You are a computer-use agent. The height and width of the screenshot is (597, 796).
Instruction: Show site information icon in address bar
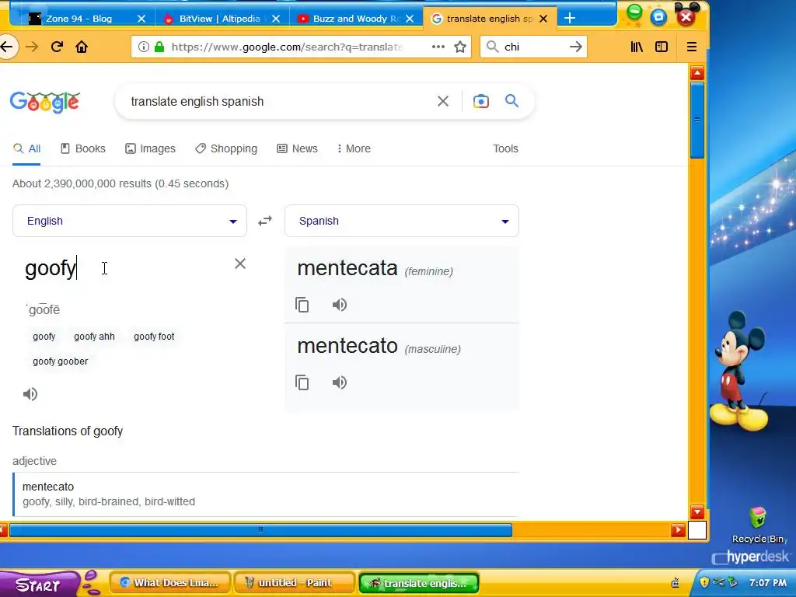144,47
